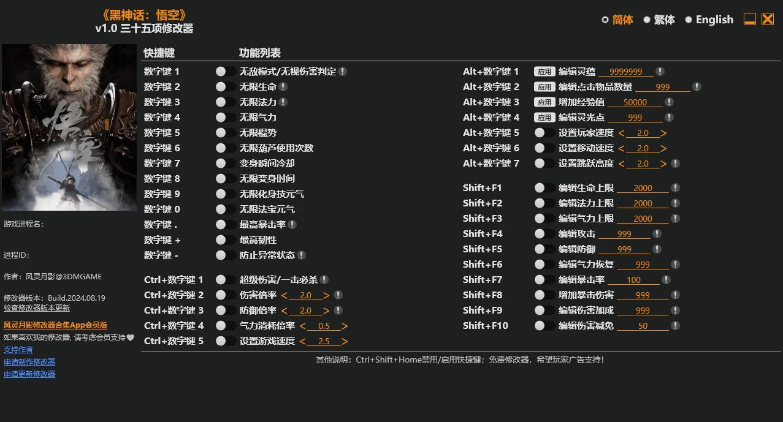Decrease 设置游戏速度 with left arrow
783x422 pixels.
coord(303,341)
